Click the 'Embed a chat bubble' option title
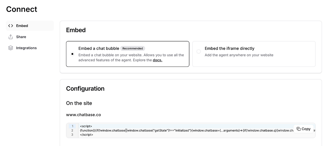This screenshot has width=329, height=146. point(99,48)
